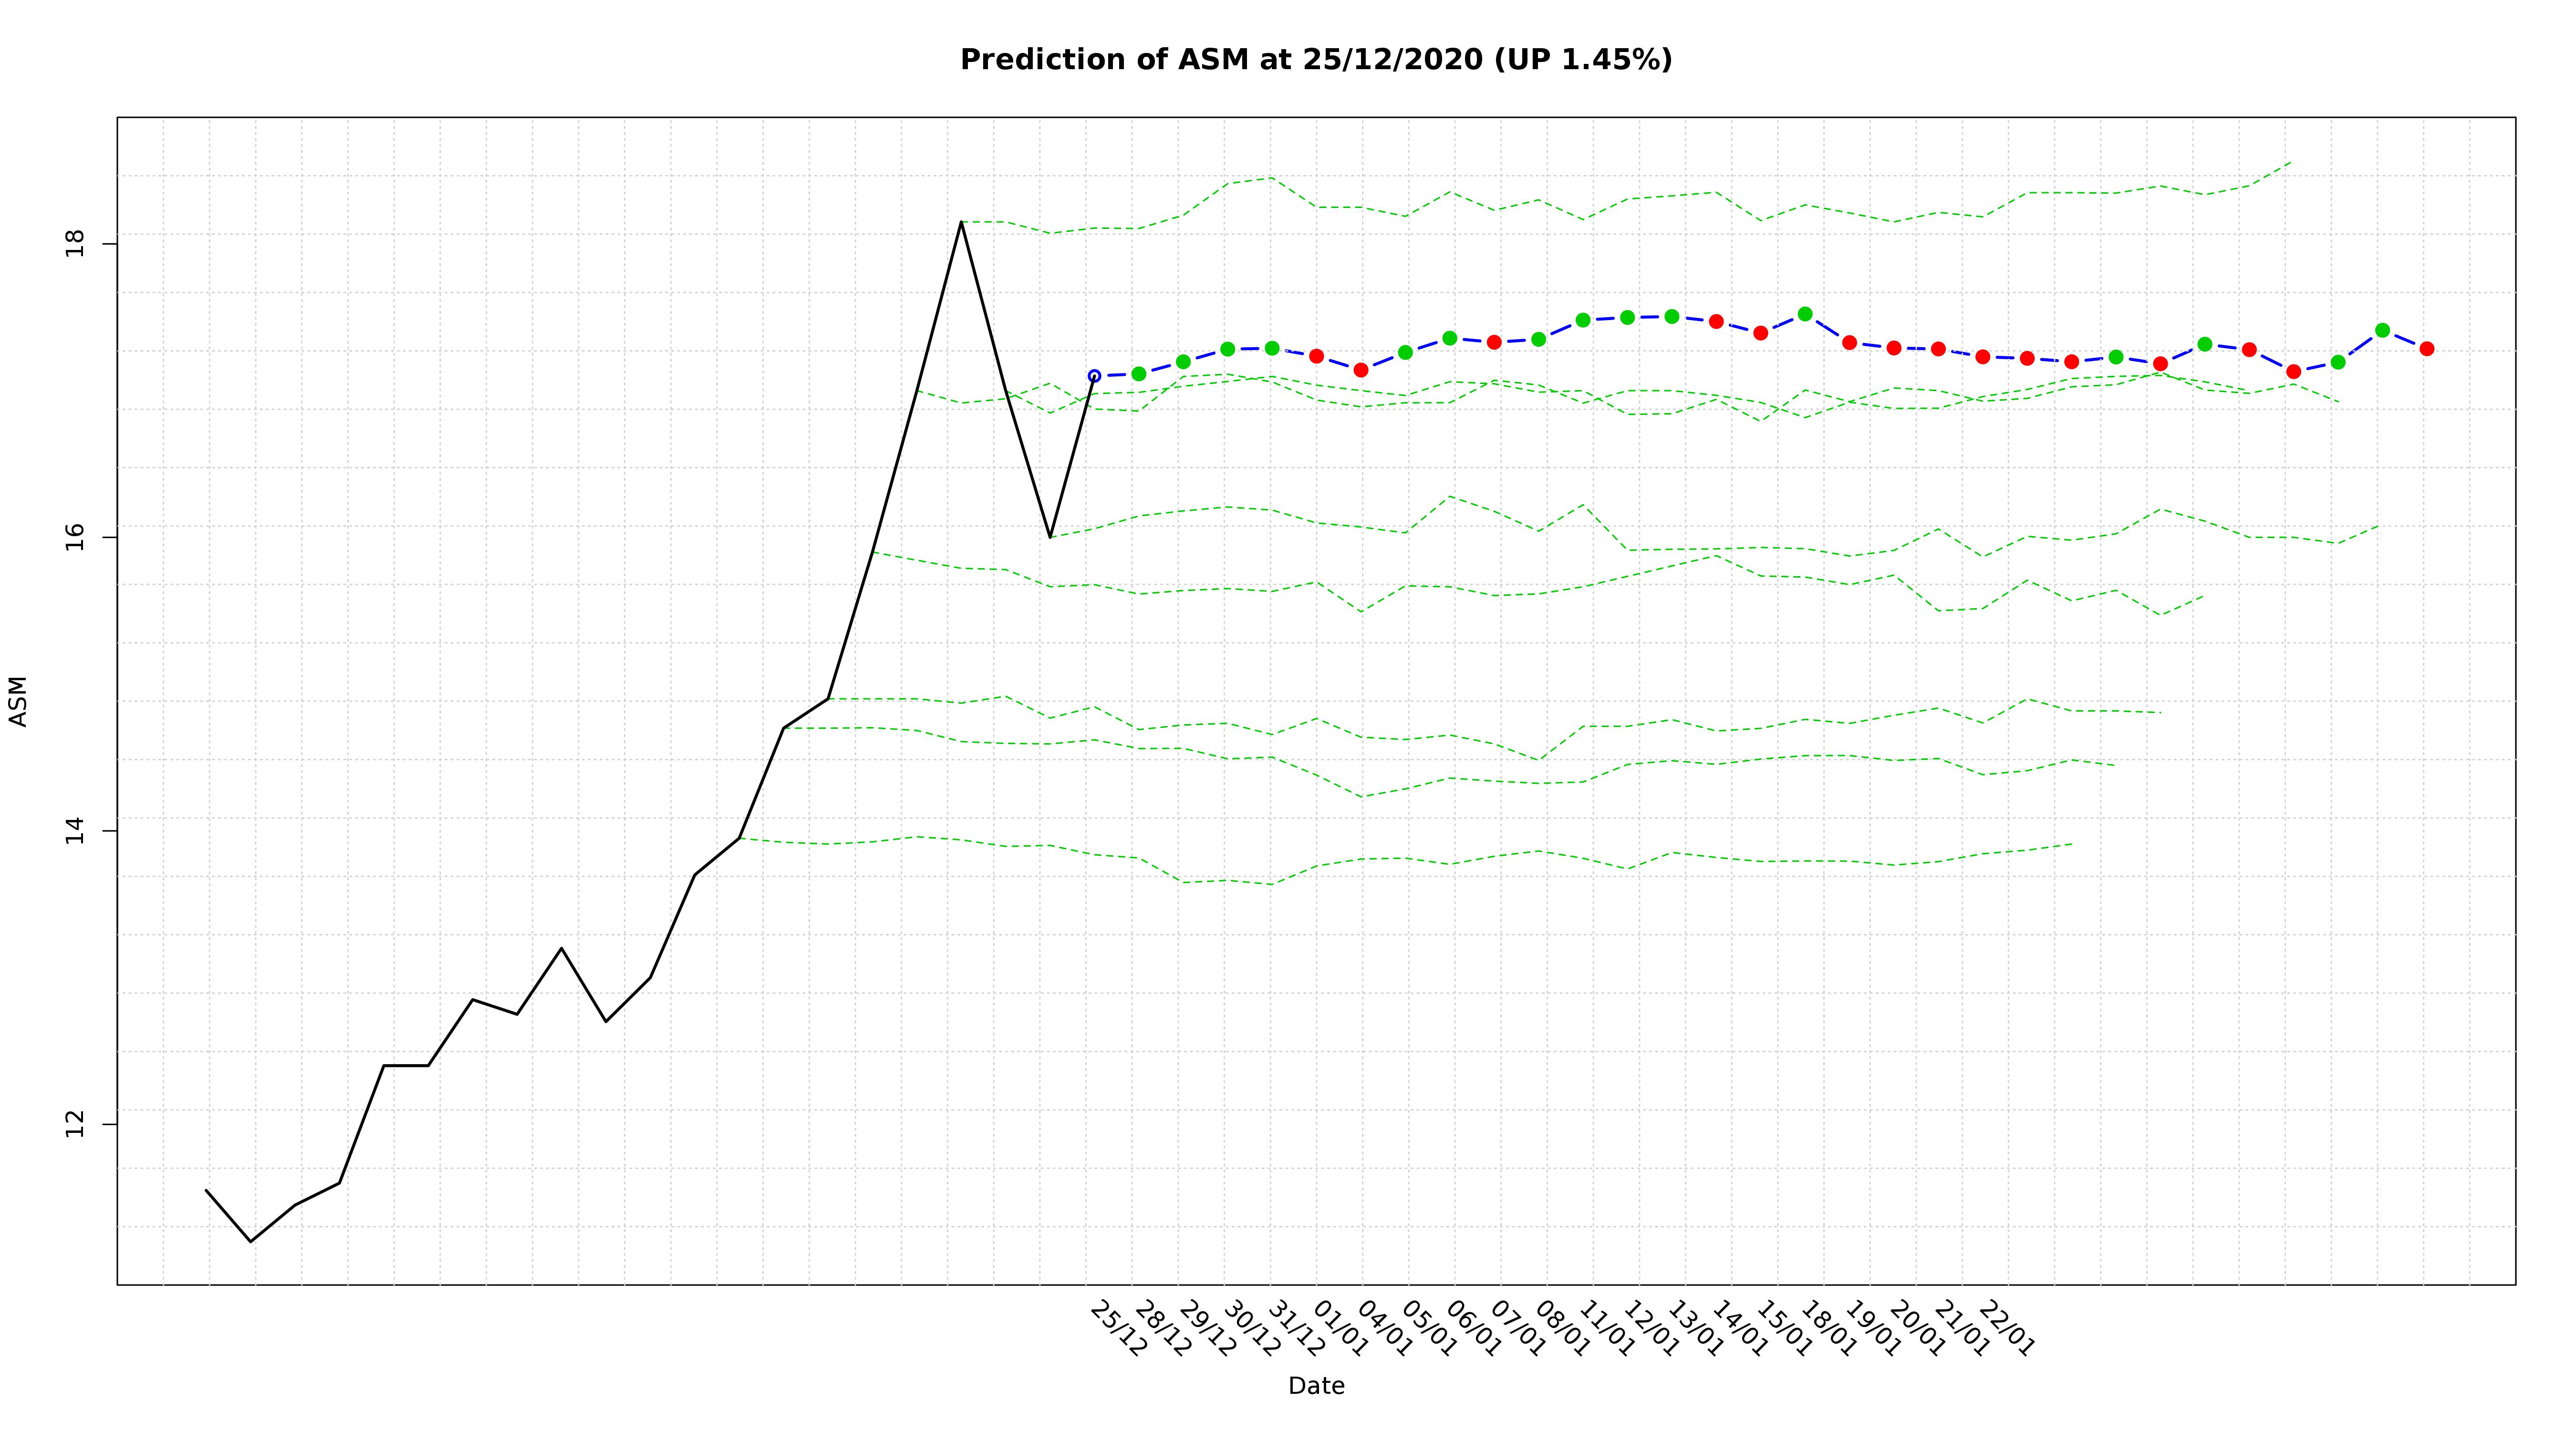Click the hollow blue circle starting the prediction
The width and height of the screenshot is (2576, 1431).
pyautogui.click(x=1094, y=376)
